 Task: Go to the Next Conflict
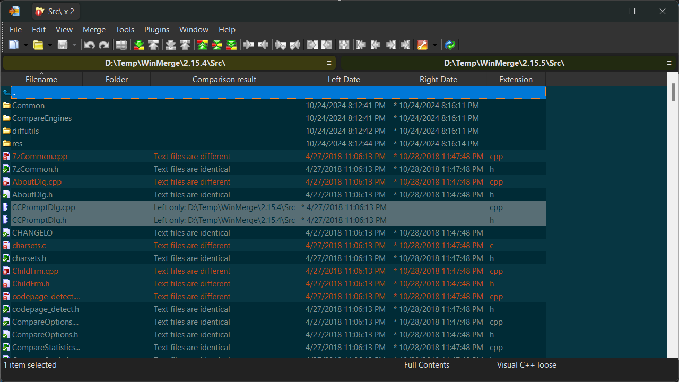[171, 45]
